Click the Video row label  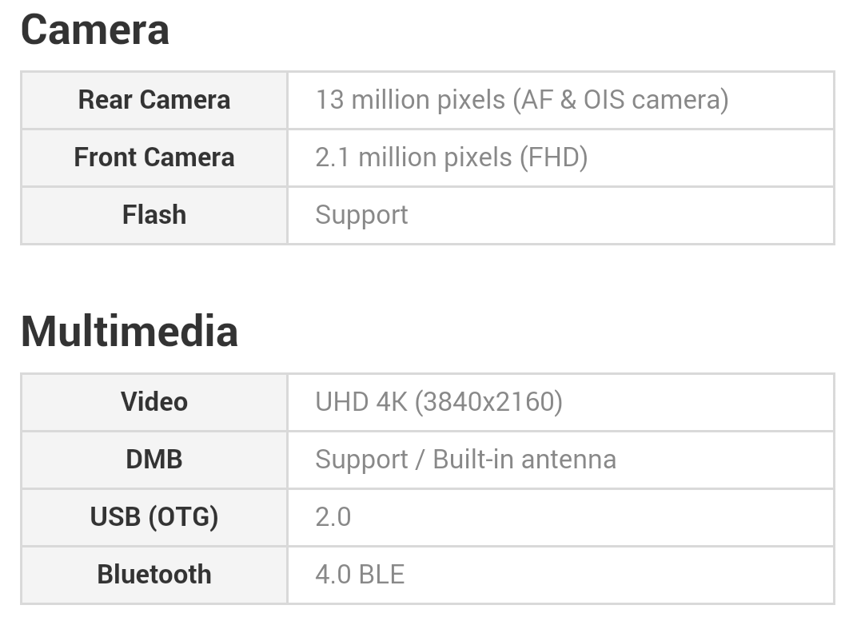[x=154, y=401]
